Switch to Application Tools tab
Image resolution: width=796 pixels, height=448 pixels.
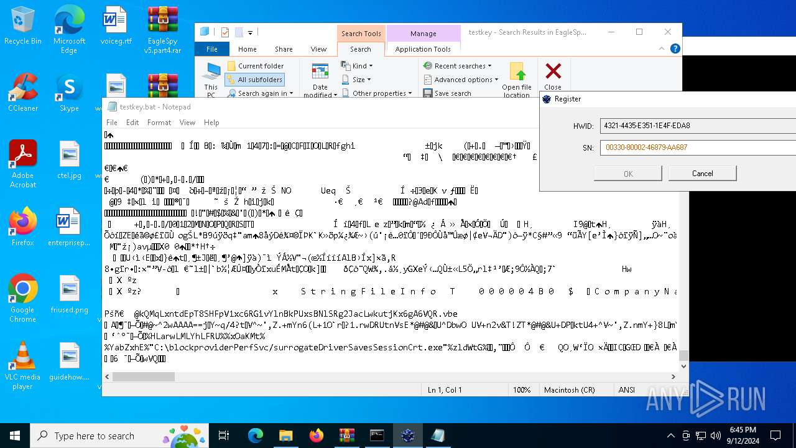click(x=423, y=49)
